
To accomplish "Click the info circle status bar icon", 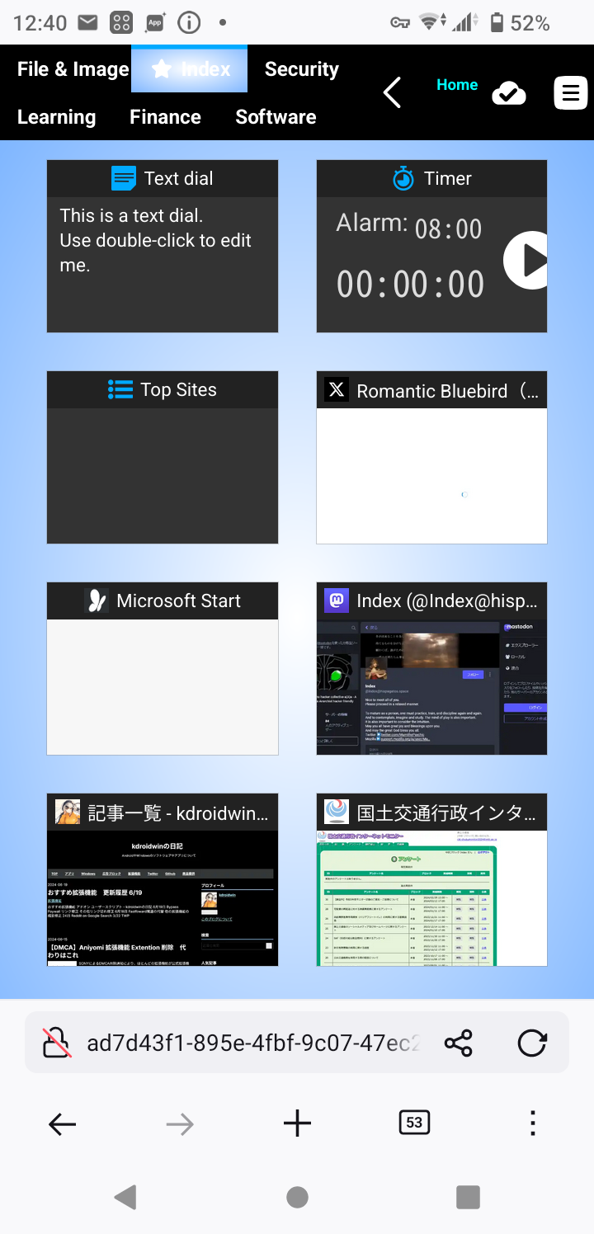I will click(x=189, y=23).
